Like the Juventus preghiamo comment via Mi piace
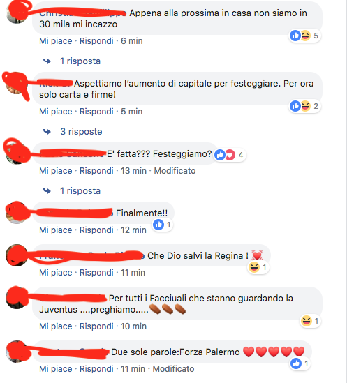347x383 pixels. coord(56,326)
